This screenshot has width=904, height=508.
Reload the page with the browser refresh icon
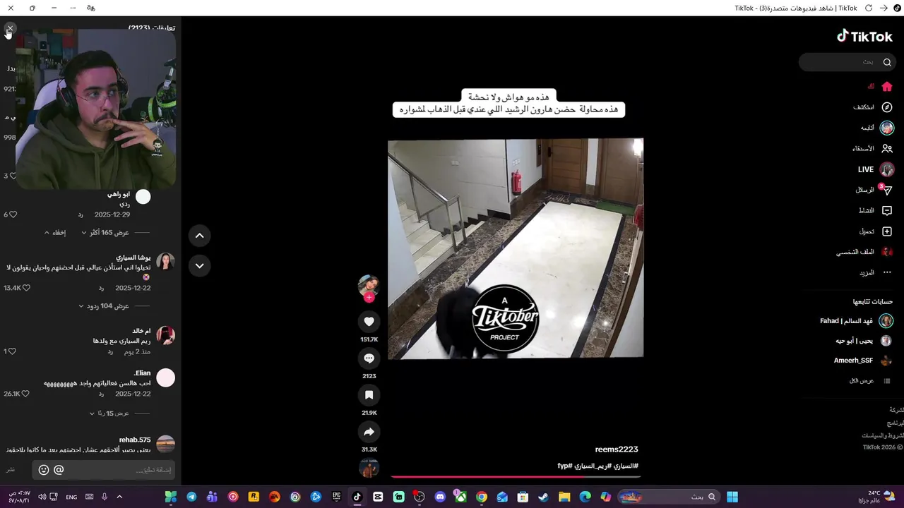tap(869, 8)
